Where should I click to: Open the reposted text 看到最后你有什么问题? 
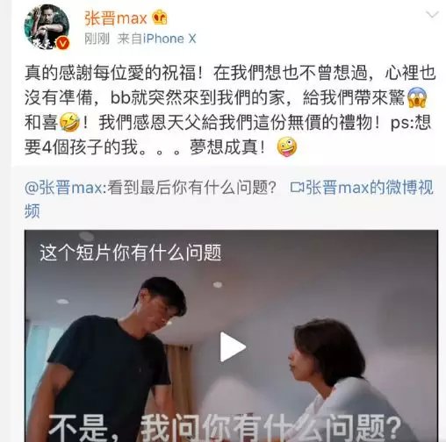point(191,188)
